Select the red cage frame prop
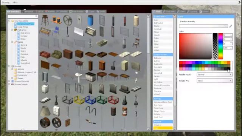 (113, 100)
